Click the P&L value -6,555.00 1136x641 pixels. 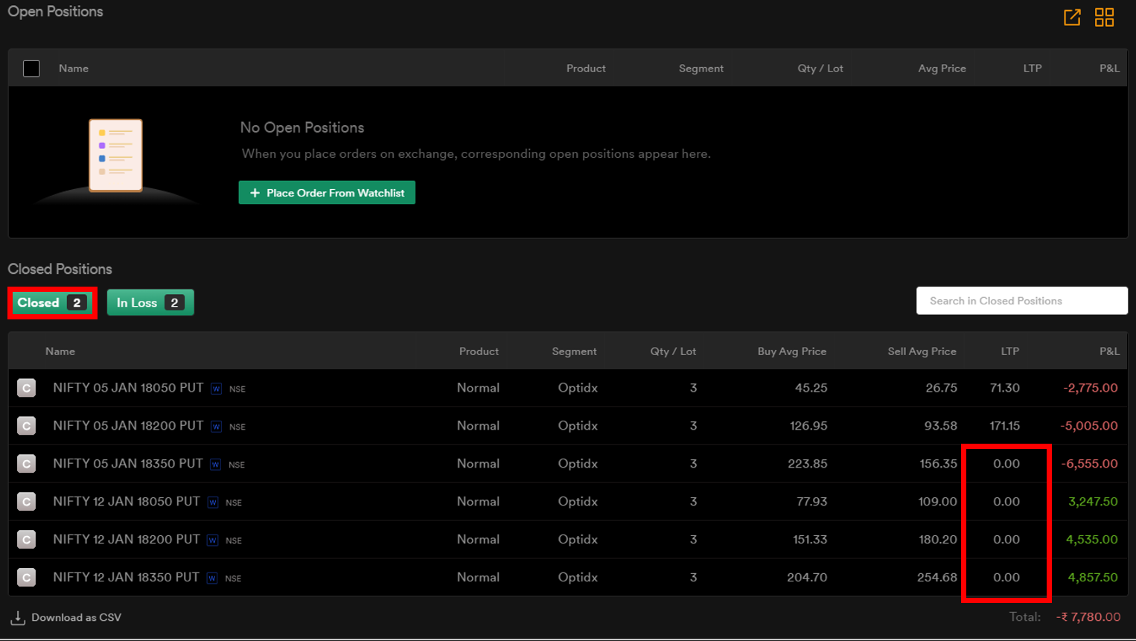tap(1089, 464)
